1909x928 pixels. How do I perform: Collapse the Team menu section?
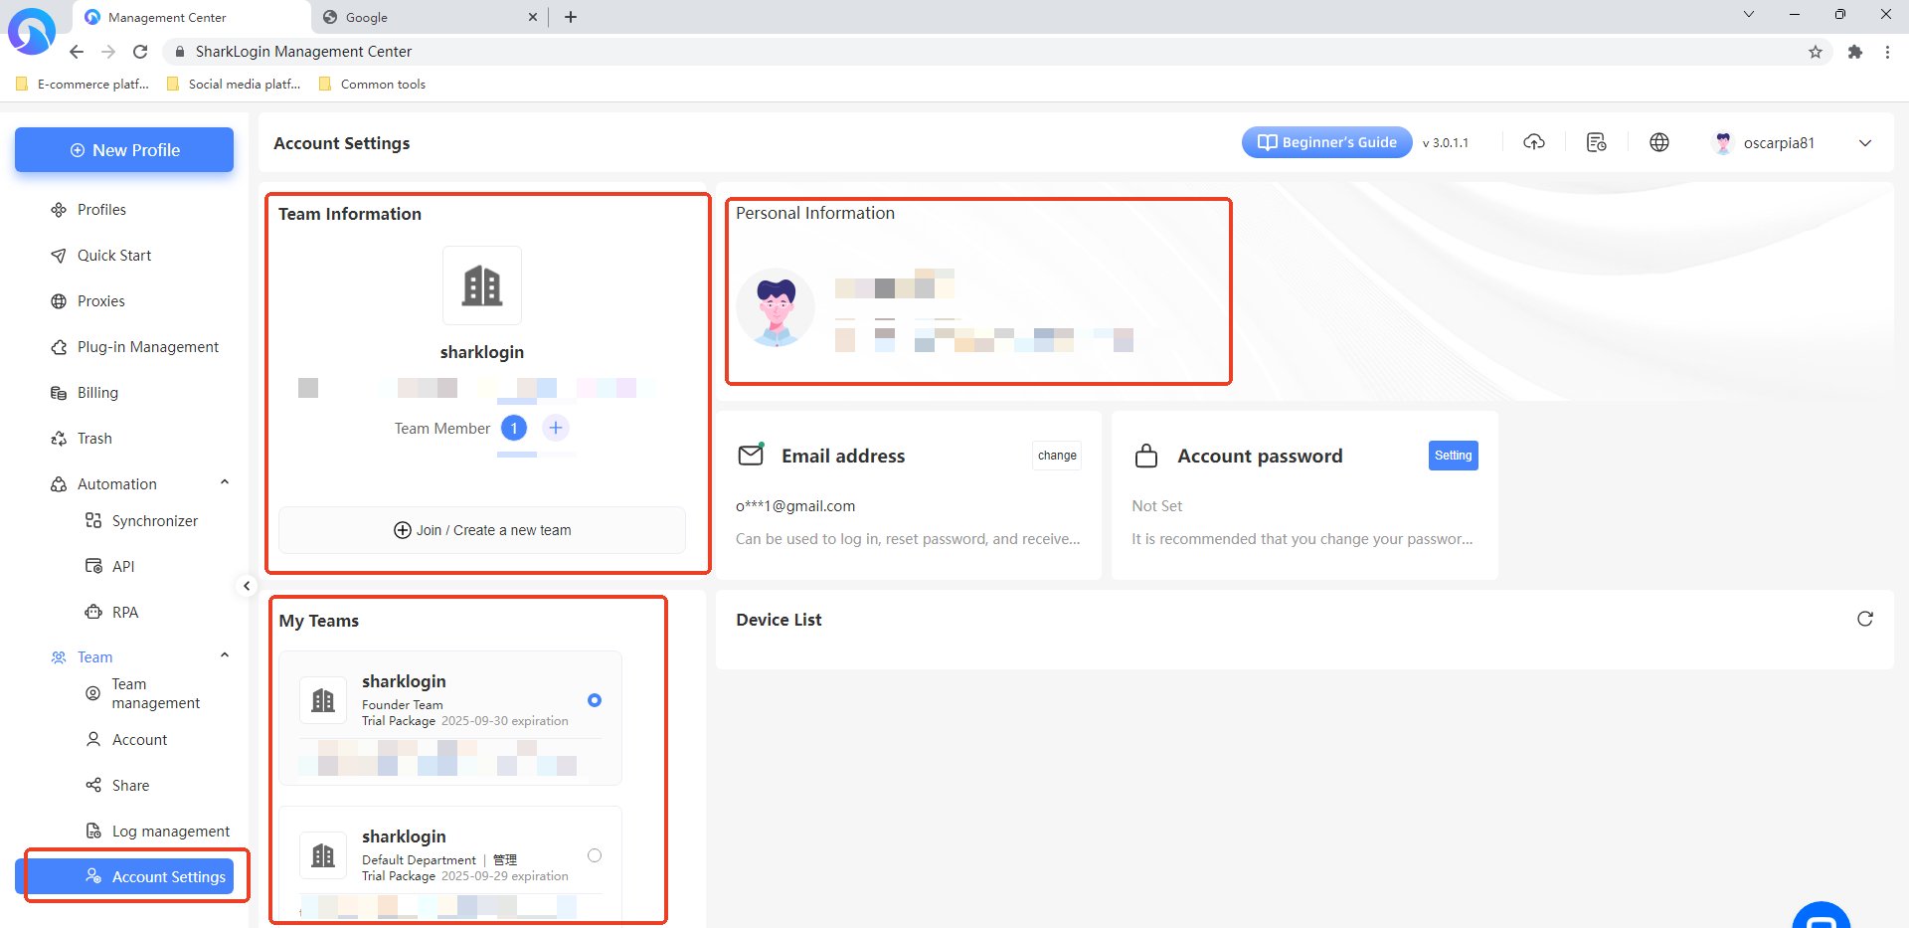pos(225,656)
